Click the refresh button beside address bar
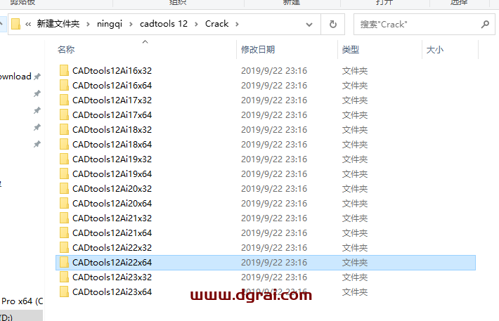The width and height of the screenshot is (499, 321). 333,24
